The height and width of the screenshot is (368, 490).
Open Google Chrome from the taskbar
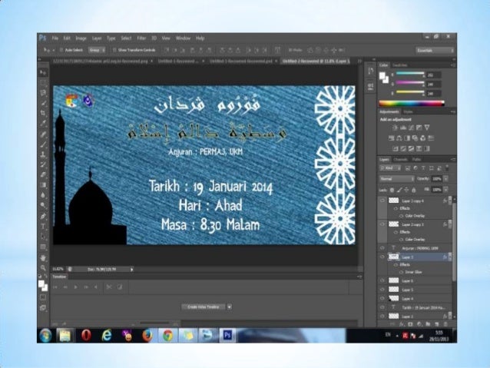(x=167, y=335)
